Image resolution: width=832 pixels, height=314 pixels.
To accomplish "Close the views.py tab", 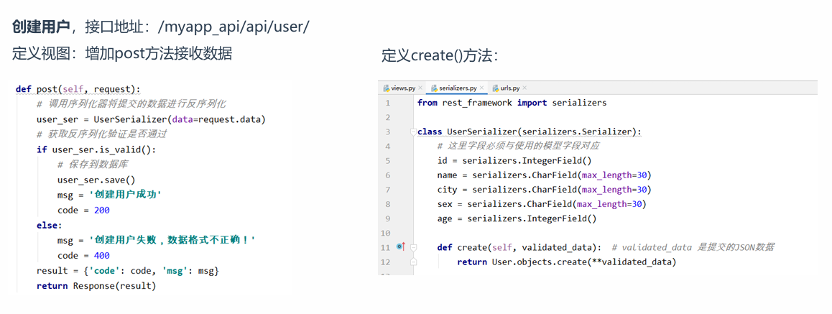I will point(420,88).
